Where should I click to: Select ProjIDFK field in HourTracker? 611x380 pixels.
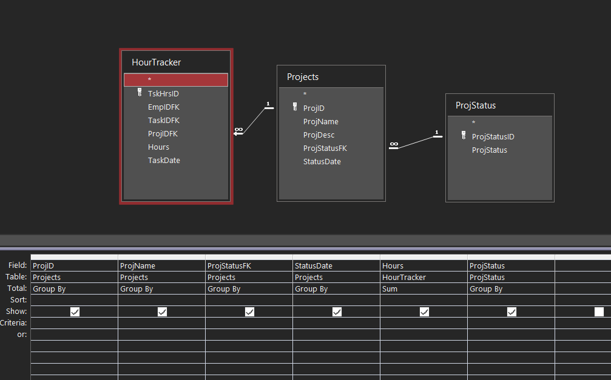[x=176, y=133]
